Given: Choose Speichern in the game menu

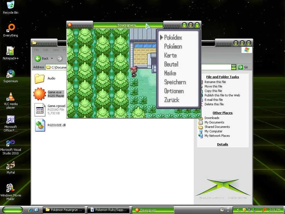Looking at the screenshot, I should (x=175, y=82).
